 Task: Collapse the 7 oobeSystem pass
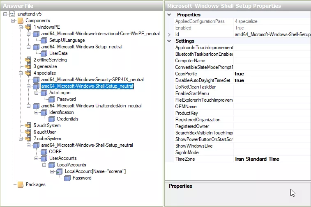click(21, 139)
